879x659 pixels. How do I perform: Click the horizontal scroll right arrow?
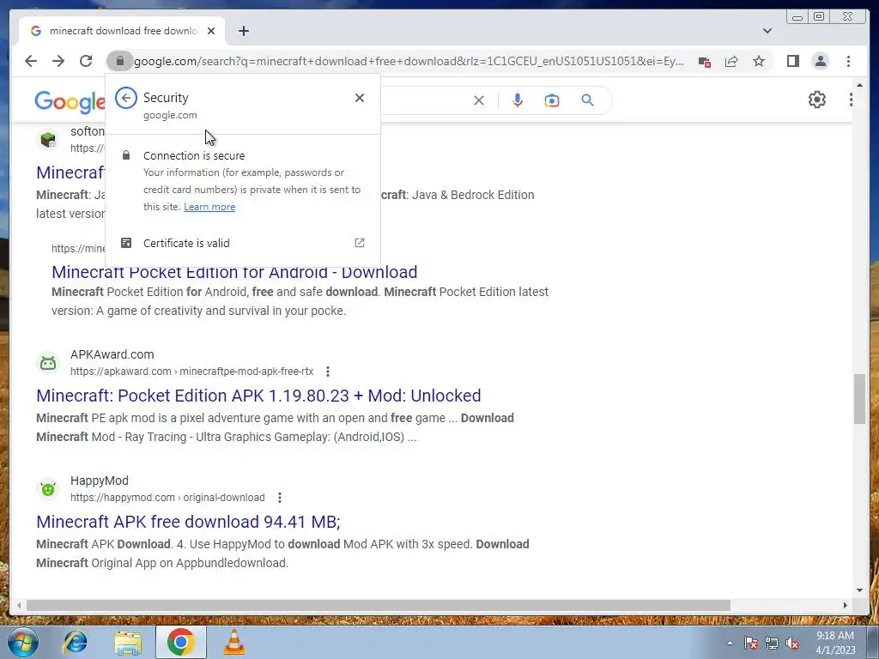coord(846,605)
